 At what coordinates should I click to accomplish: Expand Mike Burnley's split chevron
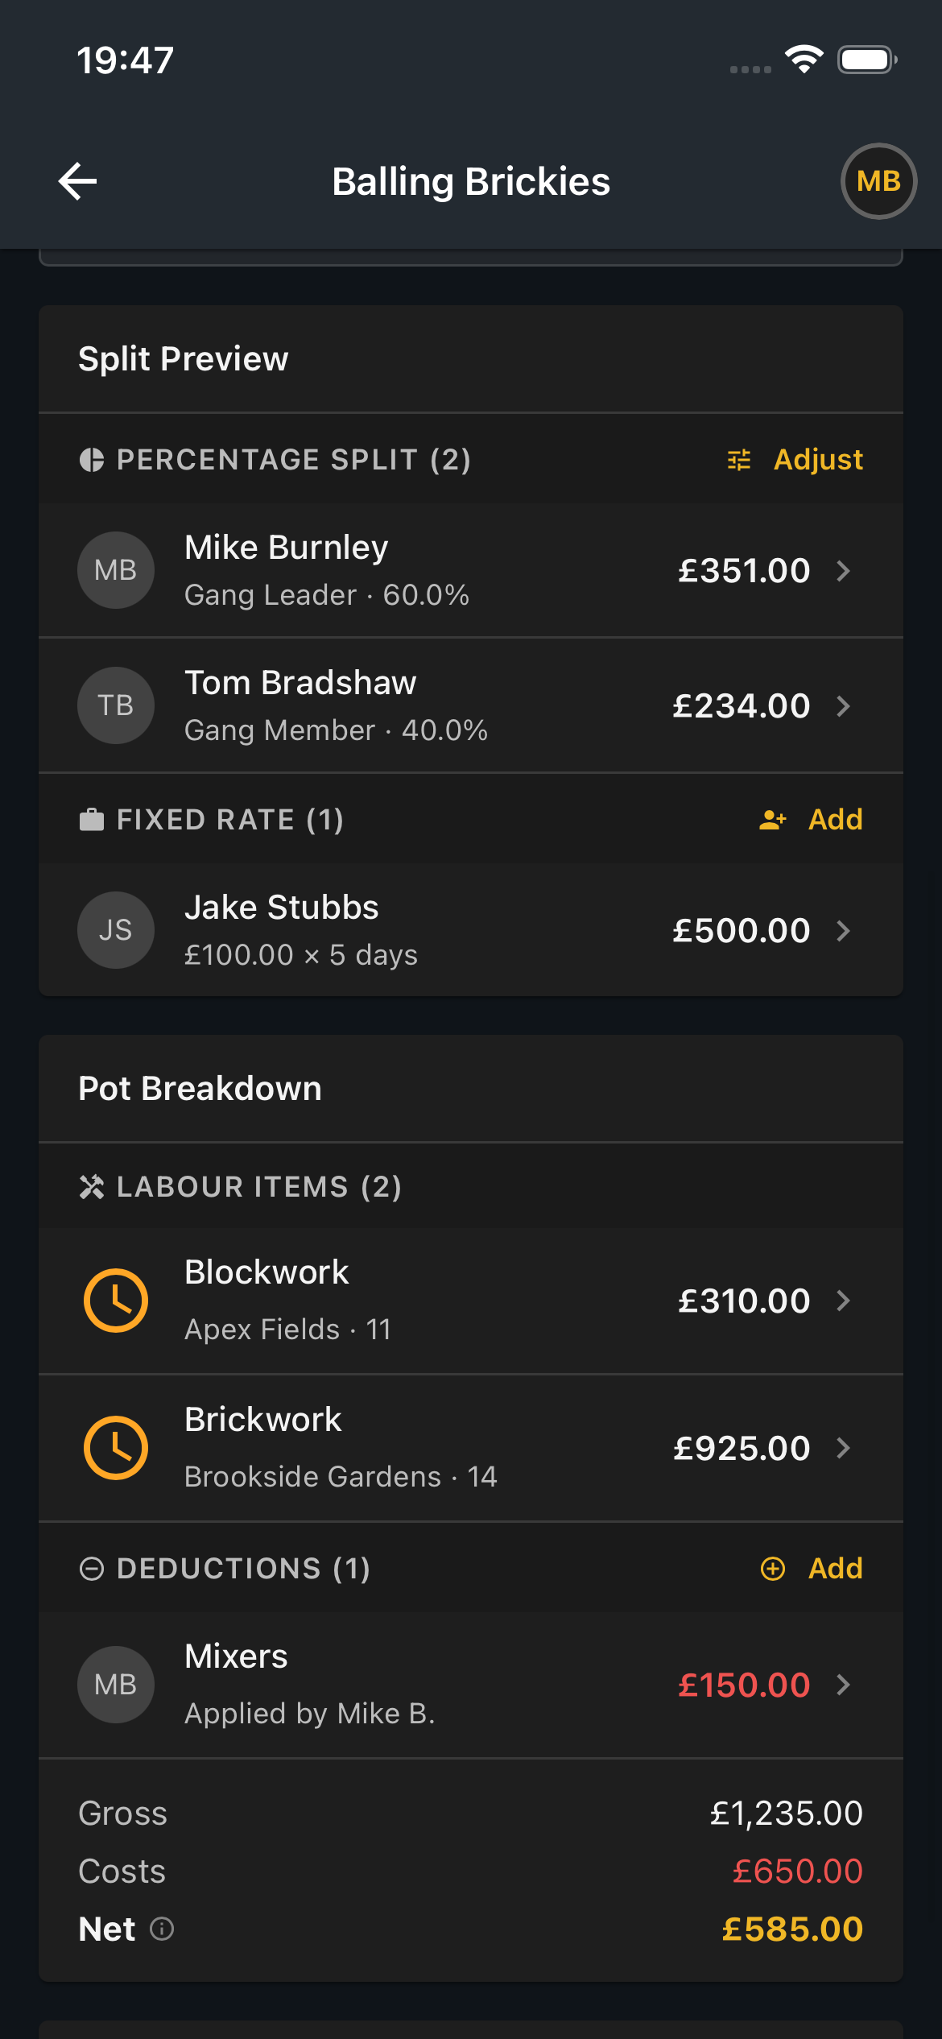coord(843,571)
